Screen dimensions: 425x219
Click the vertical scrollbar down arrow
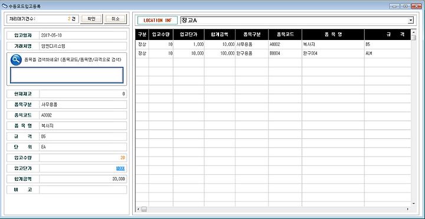click(414, 204)
